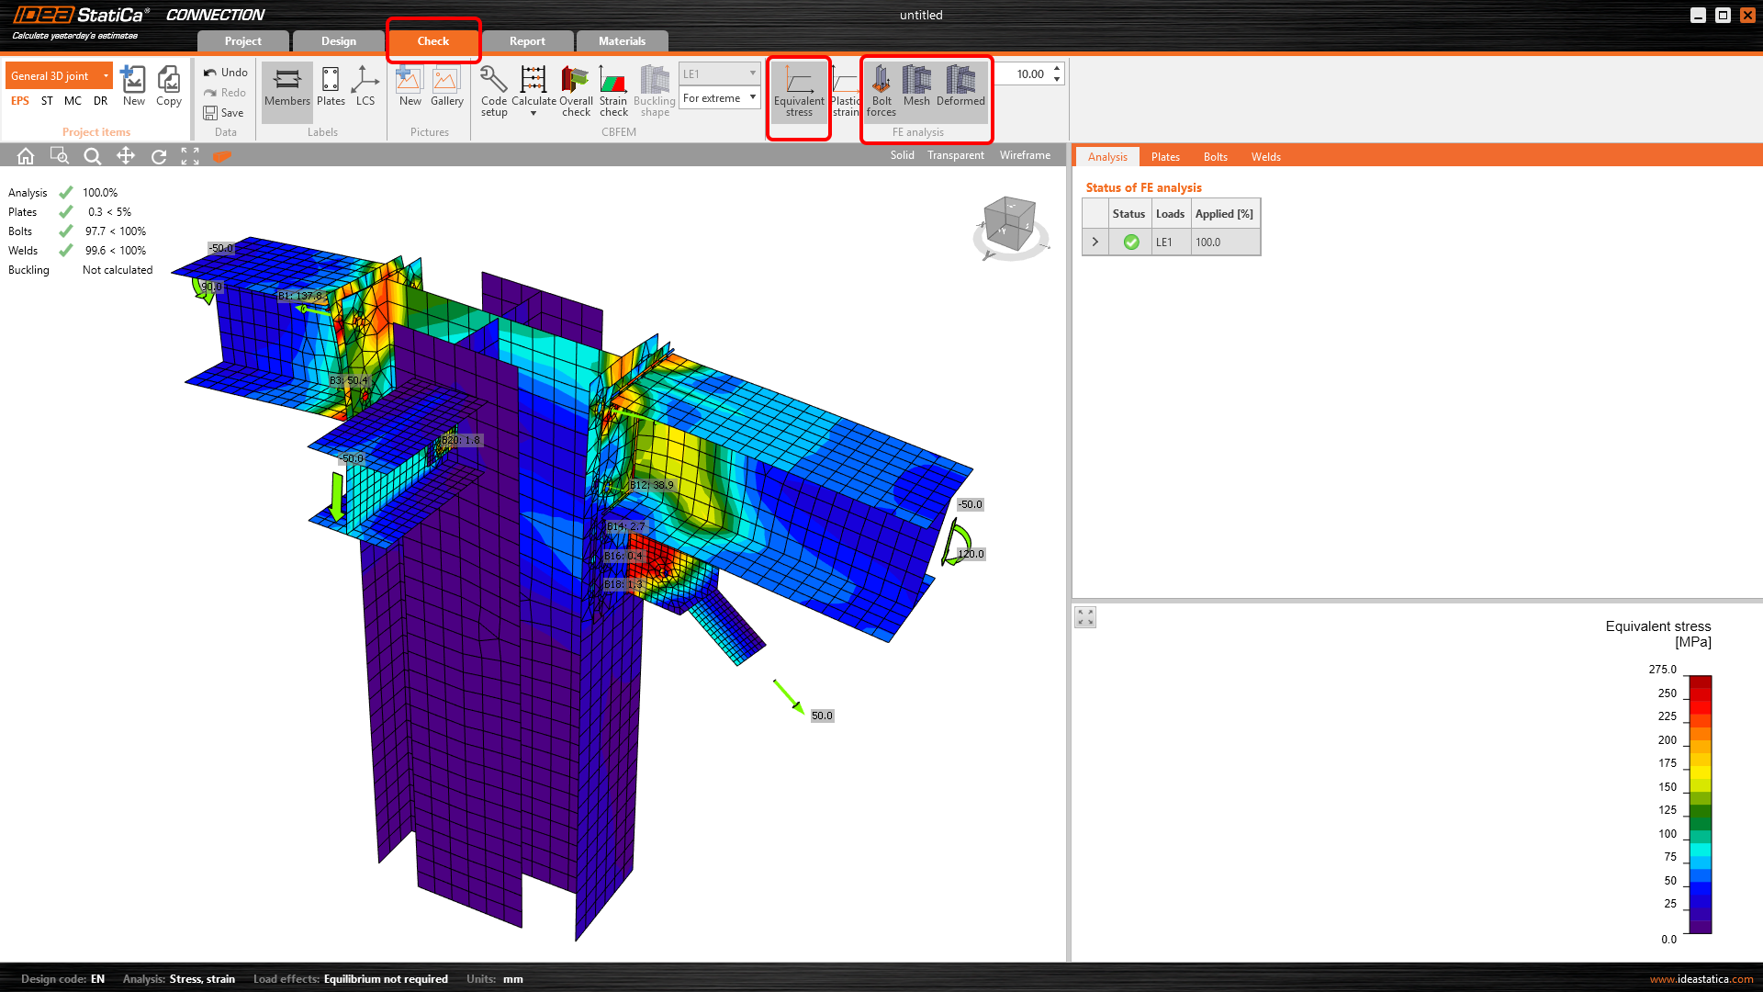Increase deformation scale value stepper
The height and width of the screenshot is (992, 1763).
[x=1058, y=69]
